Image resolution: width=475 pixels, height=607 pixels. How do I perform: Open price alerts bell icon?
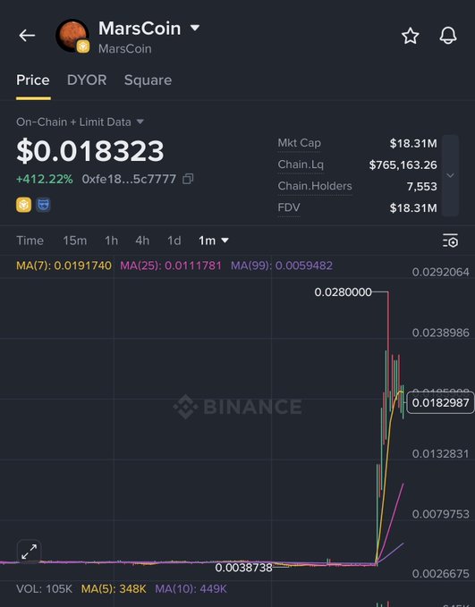pyautogui.click(x=448, y=36)
